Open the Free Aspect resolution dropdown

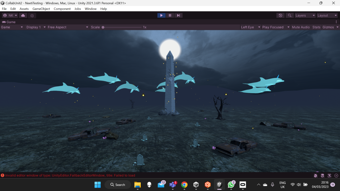[68, 27]
